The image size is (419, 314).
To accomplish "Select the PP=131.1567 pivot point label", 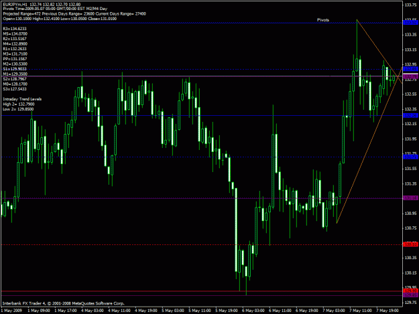I will tap(15, 59).
